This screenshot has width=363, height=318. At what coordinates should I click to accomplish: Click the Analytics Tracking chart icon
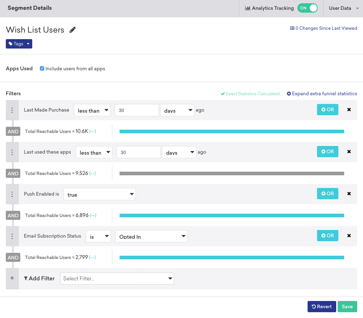(247, 8)
